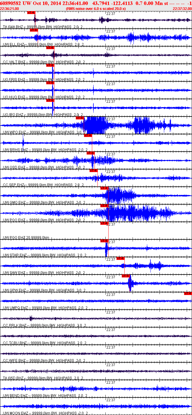Select station label 'UW ELL EHZ'

click(x=13, y=44)
